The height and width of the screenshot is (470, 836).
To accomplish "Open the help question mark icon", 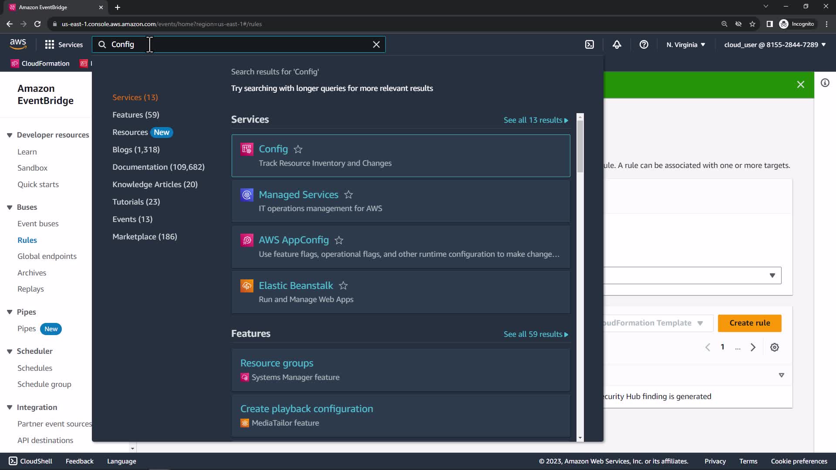I will pyautogui.click(x=644, y=44).
